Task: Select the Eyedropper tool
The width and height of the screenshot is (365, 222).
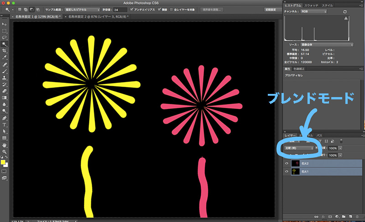Action: point(5,57)
